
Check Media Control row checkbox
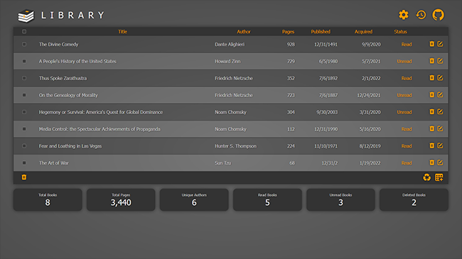[x=24, y=129]
